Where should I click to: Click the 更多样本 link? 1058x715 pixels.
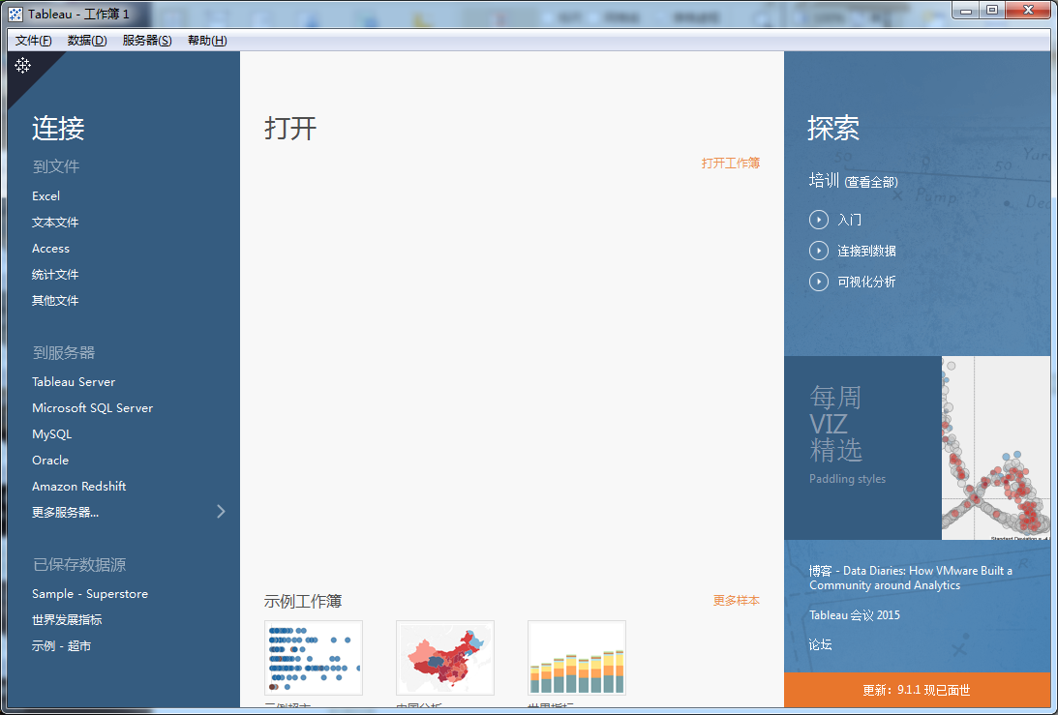[736, 600]
